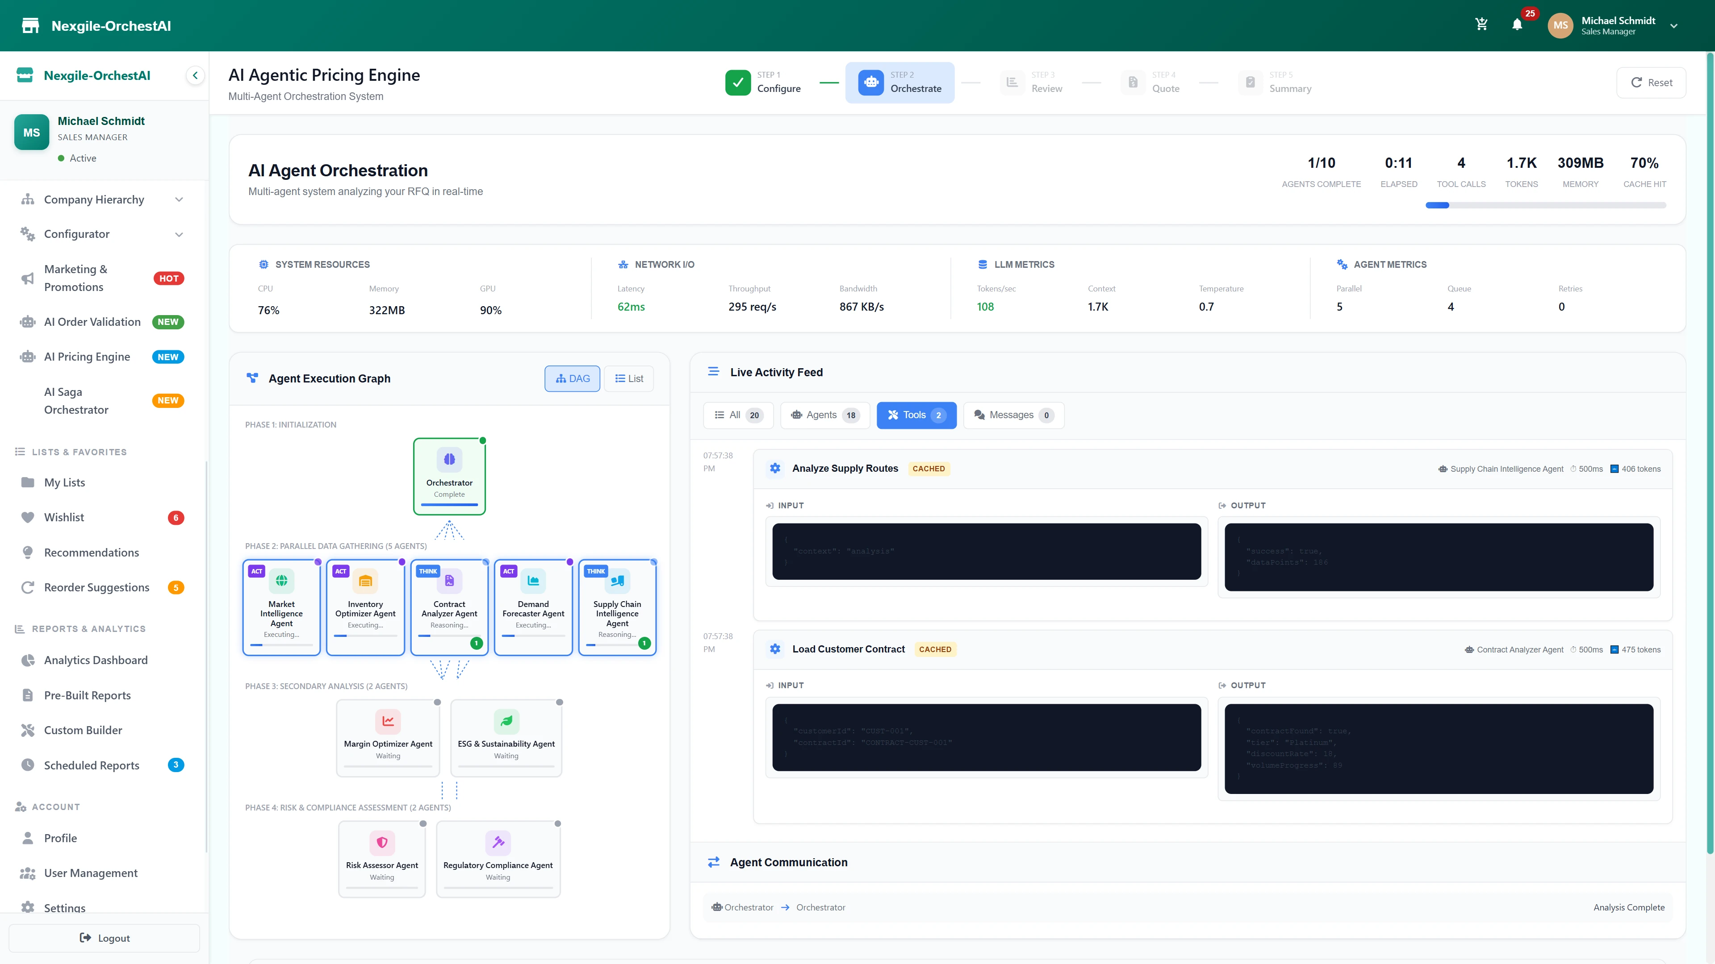The height and width of the screenshot is (964, 1715).
Task: Open the Michael Schmidt account dropdown
Action: pyautogui.click(x=1674, y=25)
